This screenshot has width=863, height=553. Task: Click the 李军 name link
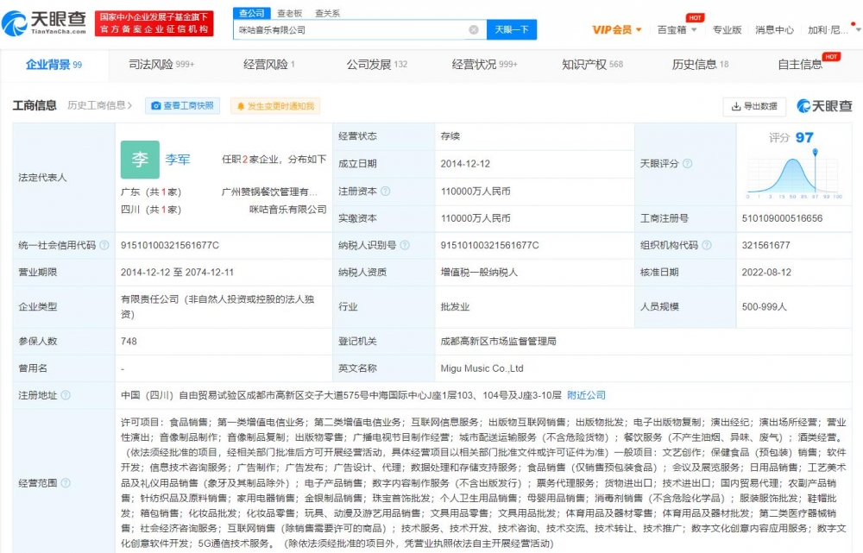[x=178, y=160]
